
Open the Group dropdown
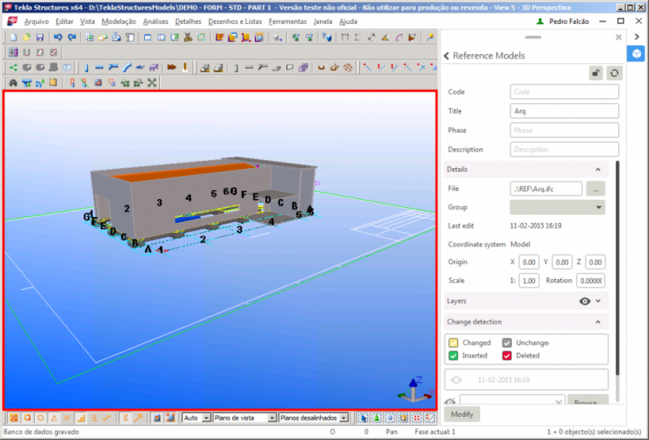(x=557, y=207)
